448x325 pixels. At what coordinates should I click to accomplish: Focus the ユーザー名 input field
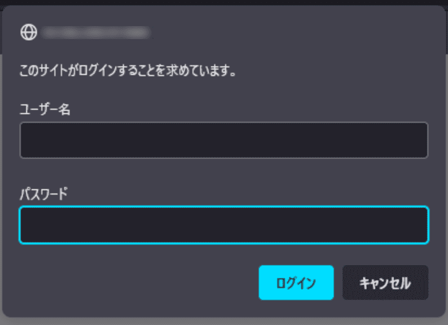pos(223,140)
